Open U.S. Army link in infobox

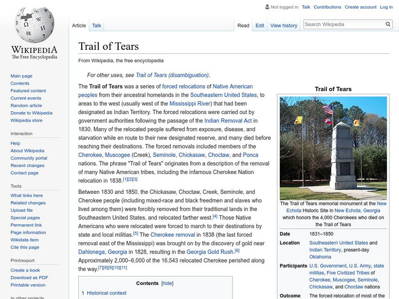(360, 266)
